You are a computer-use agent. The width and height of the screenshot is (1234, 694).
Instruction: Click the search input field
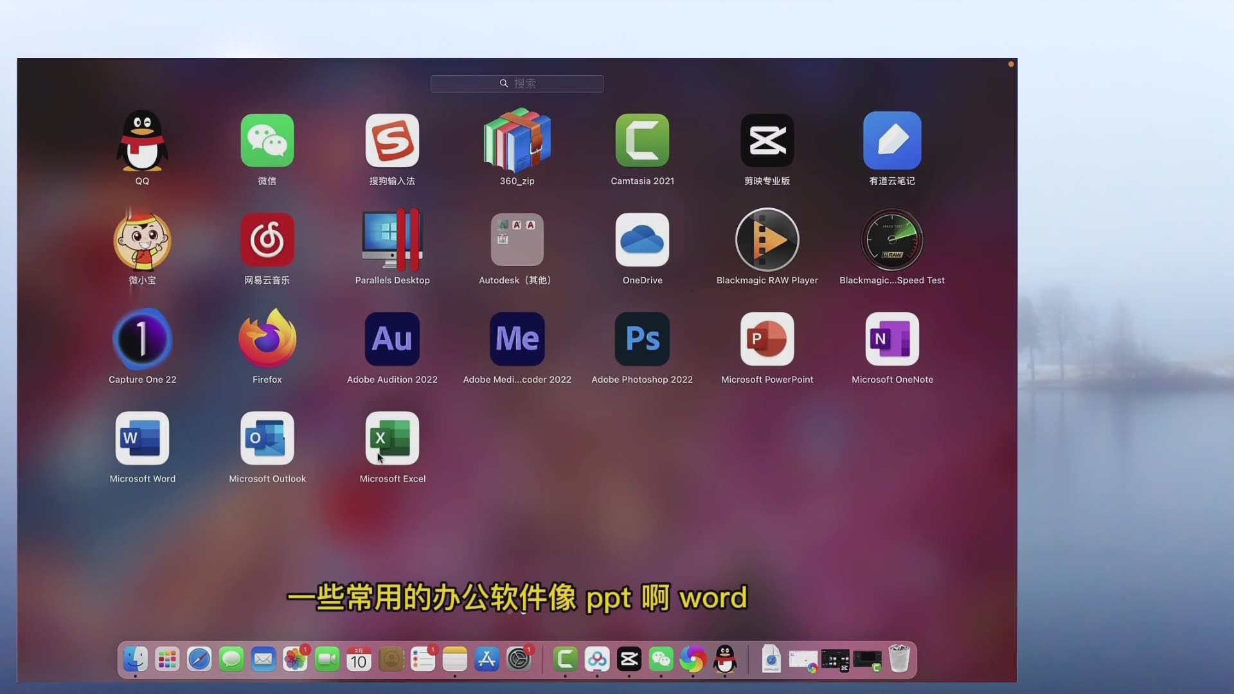[x=517, y=83]
